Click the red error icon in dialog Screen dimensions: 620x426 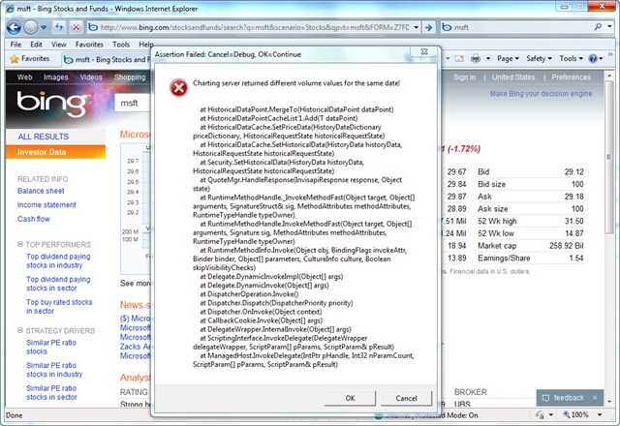click(x=178, y=88)
